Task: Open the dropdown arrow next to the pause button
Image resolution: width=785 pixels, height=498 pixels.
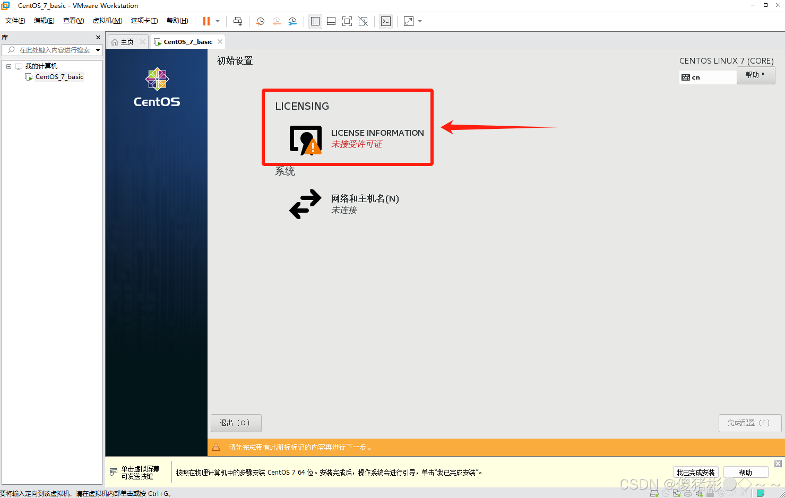Action: click(218, 21)
